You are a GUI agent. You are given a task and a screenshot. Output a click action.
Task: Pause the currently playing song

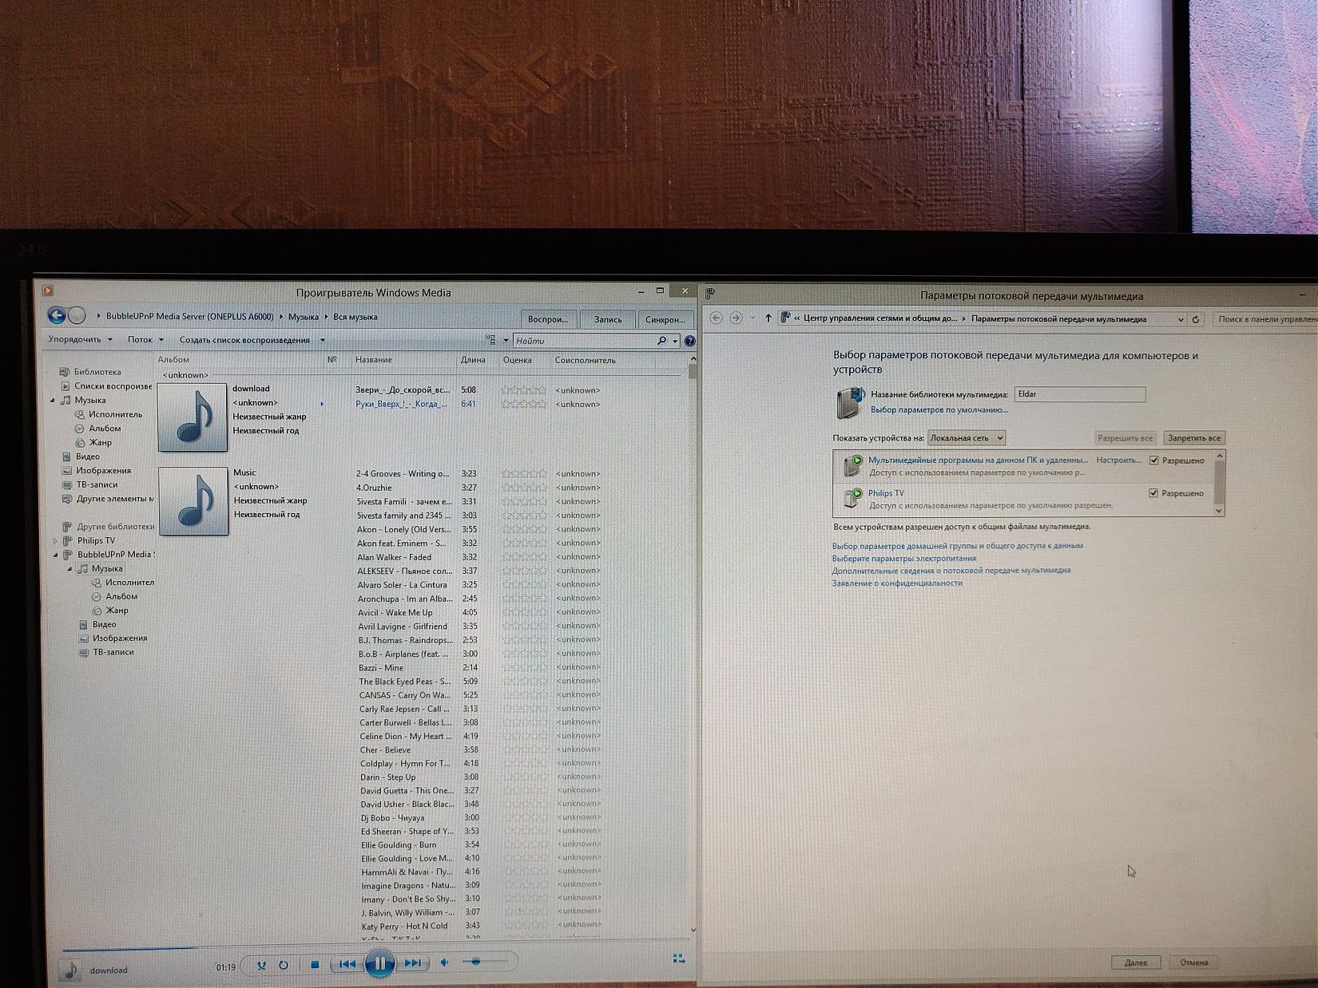pyautogui.click(x=379, y=964)
